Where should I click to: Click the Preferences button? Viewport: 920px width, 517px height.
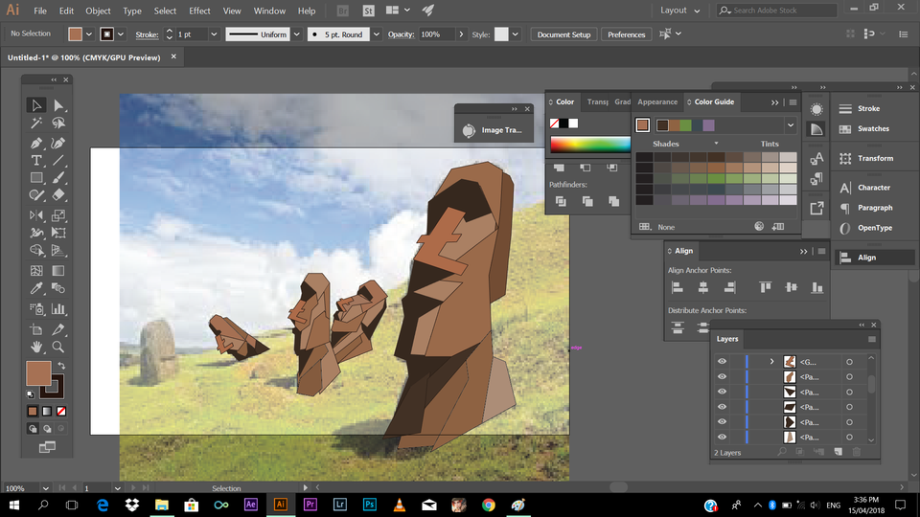[x=626, y=34]
